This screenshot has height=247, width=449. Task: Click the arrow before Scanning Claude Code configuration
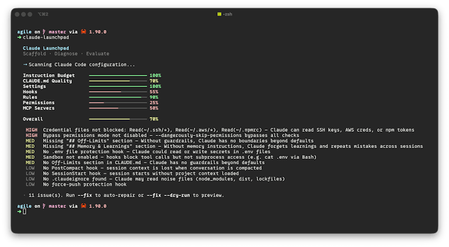tap(25, 64)
